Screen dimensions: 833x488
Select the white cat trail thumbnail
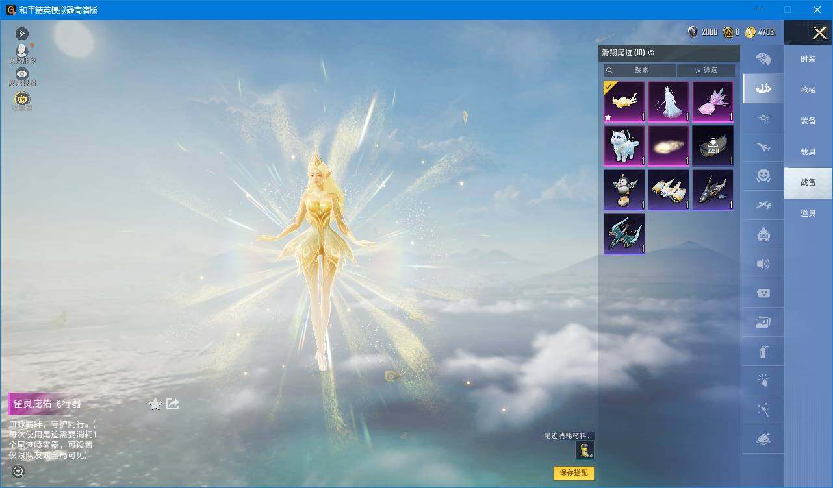pyautogui.click(x=624, y=146)
